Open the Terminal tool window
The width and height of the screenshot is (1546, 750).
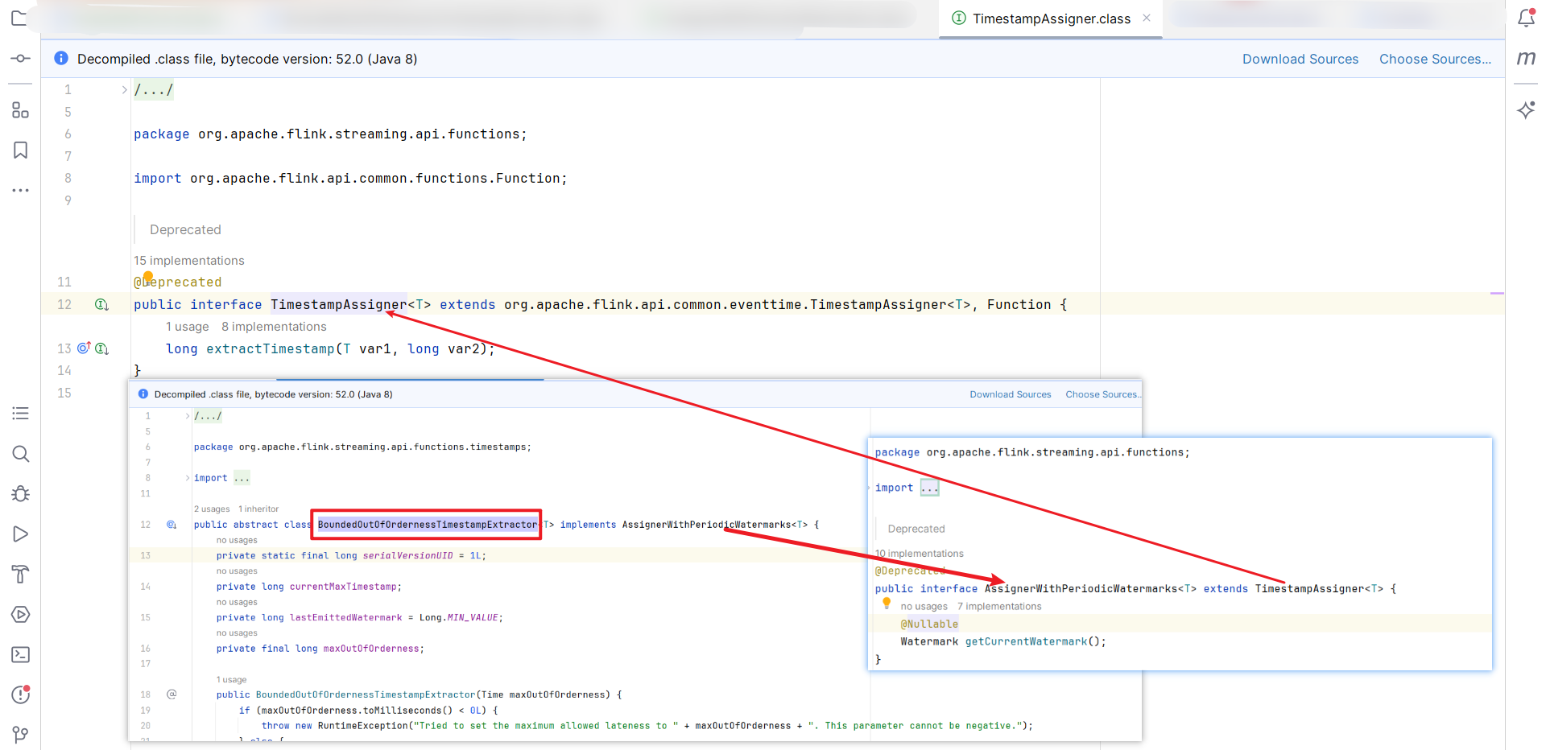click(20, 655)
